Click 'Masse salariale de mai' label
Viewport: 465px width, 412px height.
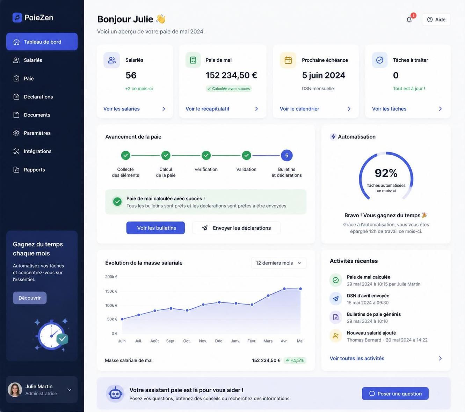pyautogui.click(x=129, y=360)
